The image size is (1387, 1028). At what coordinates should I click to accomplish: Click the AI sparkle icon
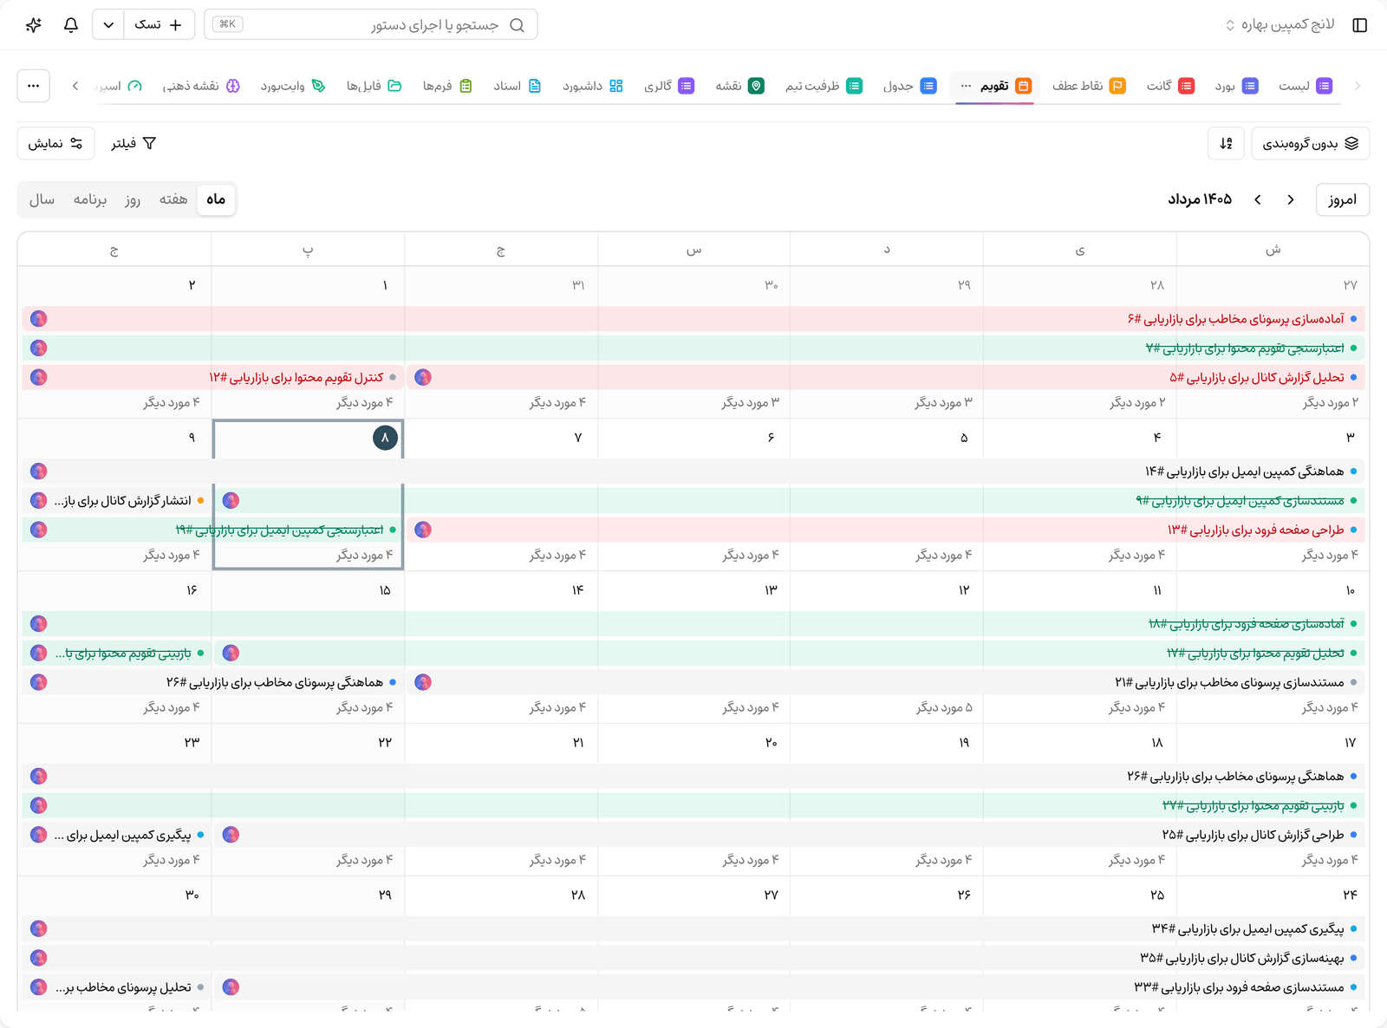click(34, 24)
